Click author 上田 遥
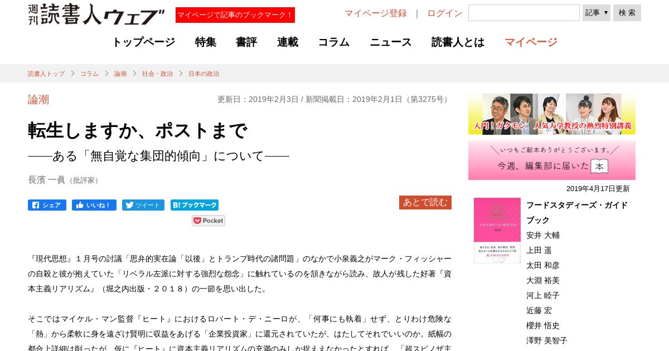669x351 pixels. (x=539, y=251)
